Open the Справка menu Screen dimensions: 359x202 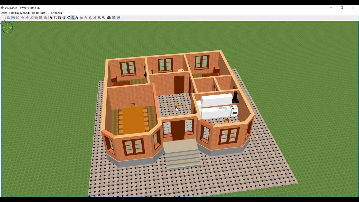tap(56, 13)
